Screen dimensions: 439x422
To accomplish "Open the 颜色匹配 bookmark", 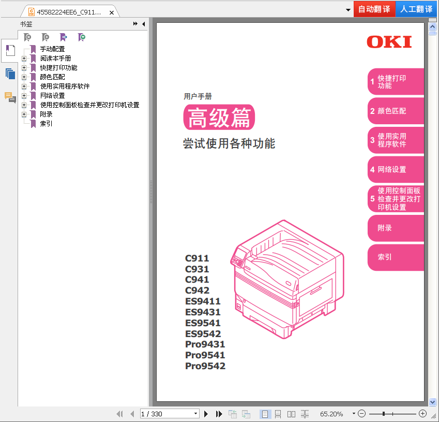I will click(52, 77).
